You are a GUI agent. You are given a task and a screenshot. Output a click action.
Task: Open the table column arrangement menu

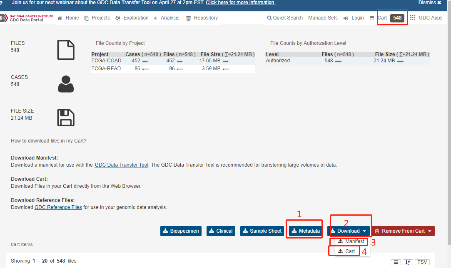click(x=396, y=262)
